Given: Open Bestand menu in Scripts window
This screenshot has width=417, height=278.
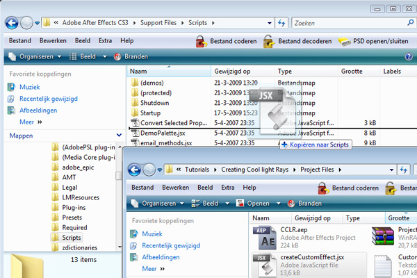Looking at the screenshot, I should point(20,41).
